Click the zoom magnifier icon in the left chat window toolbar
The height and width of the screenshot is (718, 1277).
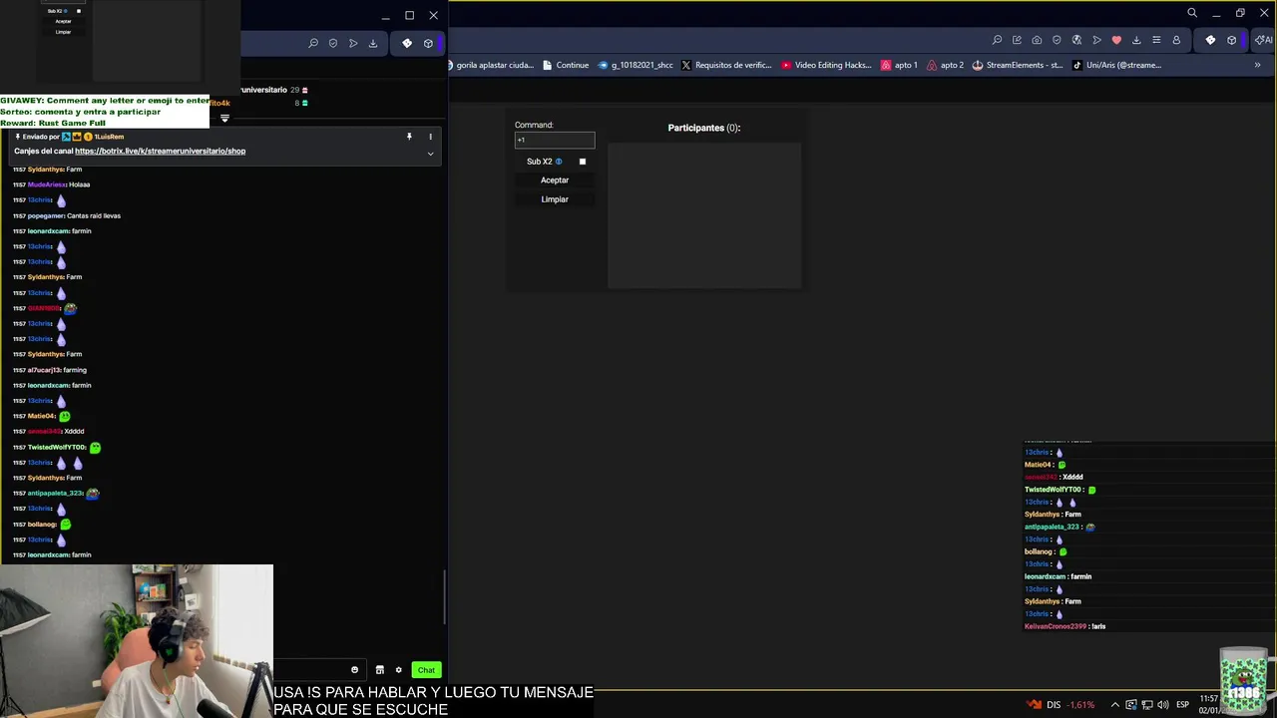pyautogui.click(x=313, y=43)
